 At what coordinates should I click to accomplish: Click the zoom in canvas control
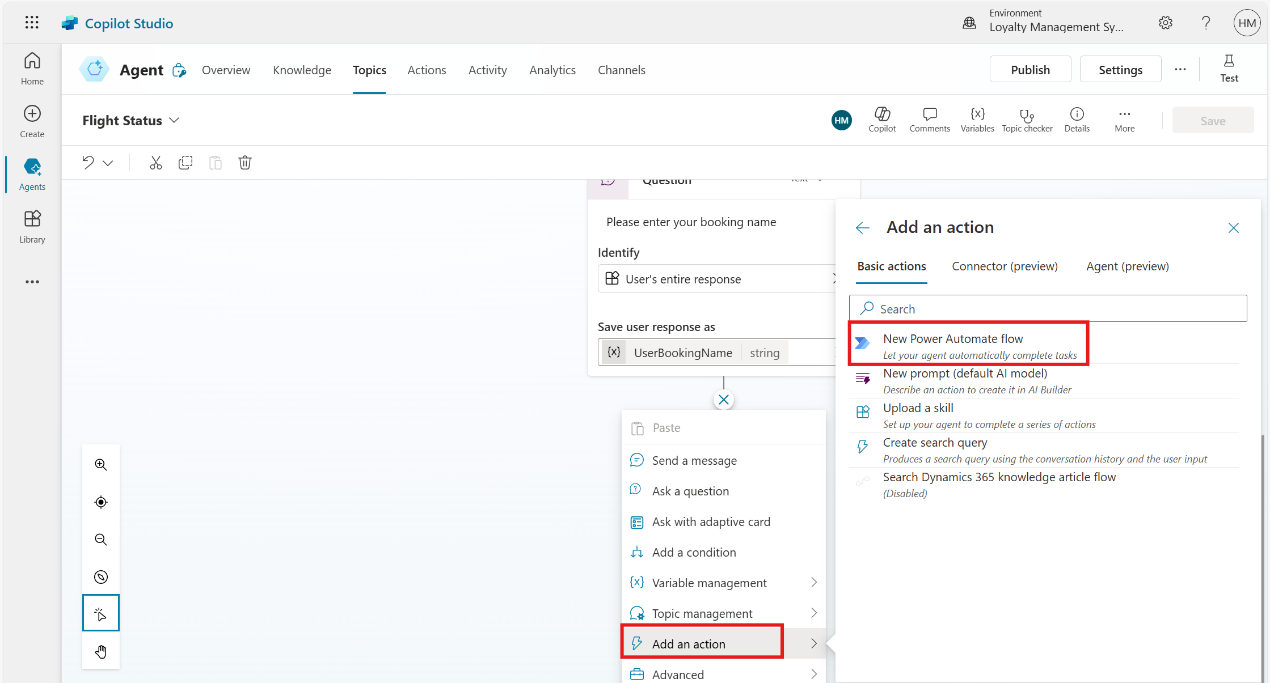pyautogui.click(x=101, y=465)
